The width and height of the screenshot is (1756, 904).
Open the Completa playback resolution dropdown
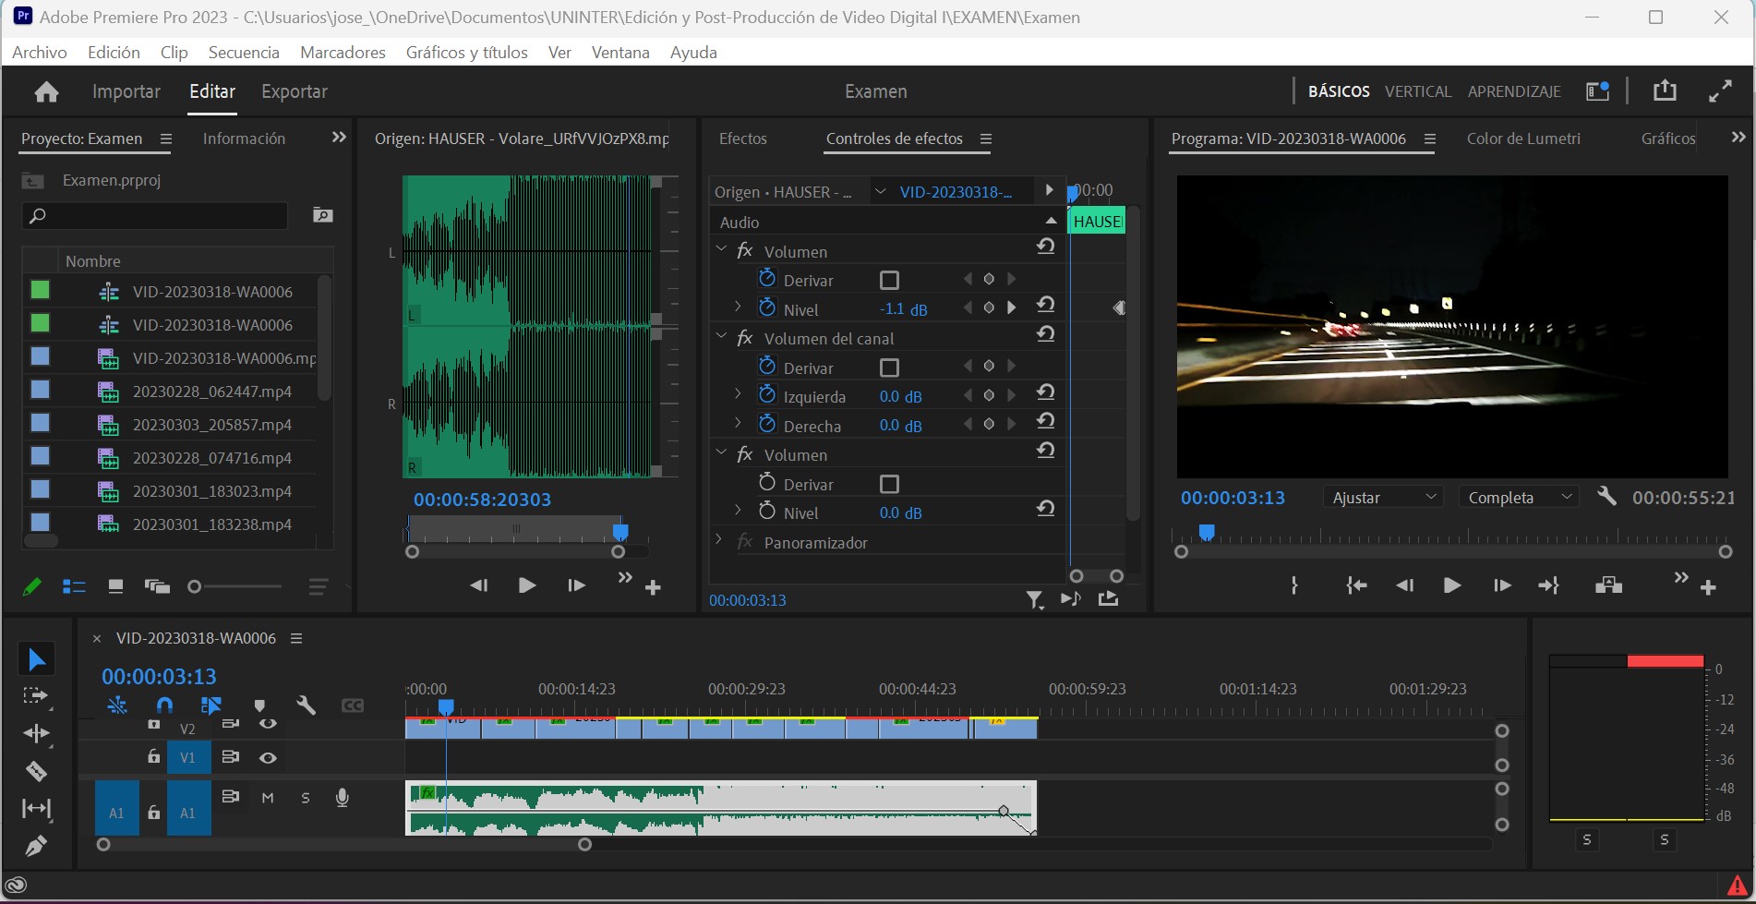1519,497
